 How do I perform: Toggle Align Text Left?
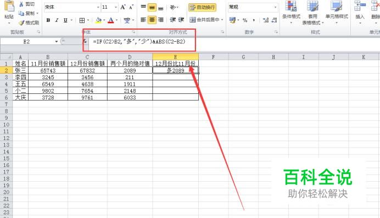(143, 20)
